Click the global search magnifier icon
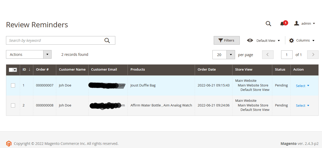The image size is (322, 148). (x=268, y=24)
